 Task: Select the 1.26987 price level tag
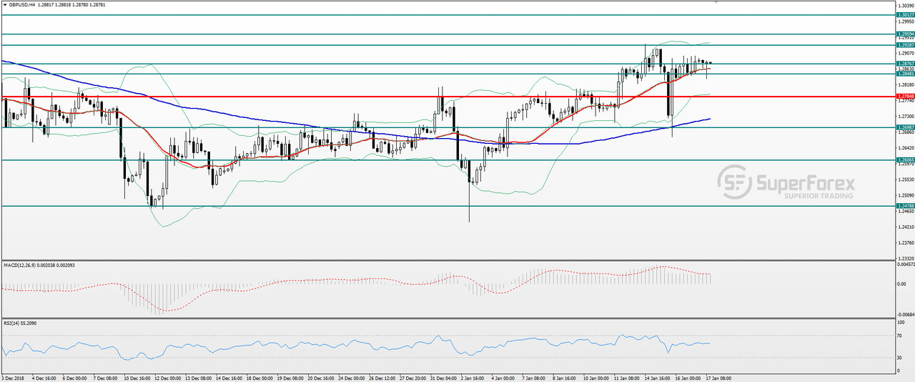905,127
